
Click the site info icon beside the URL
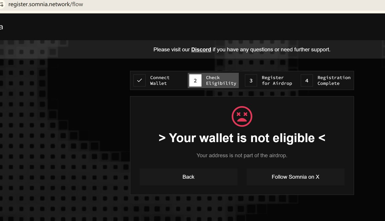pyautogui.click(x=2, y=4)
